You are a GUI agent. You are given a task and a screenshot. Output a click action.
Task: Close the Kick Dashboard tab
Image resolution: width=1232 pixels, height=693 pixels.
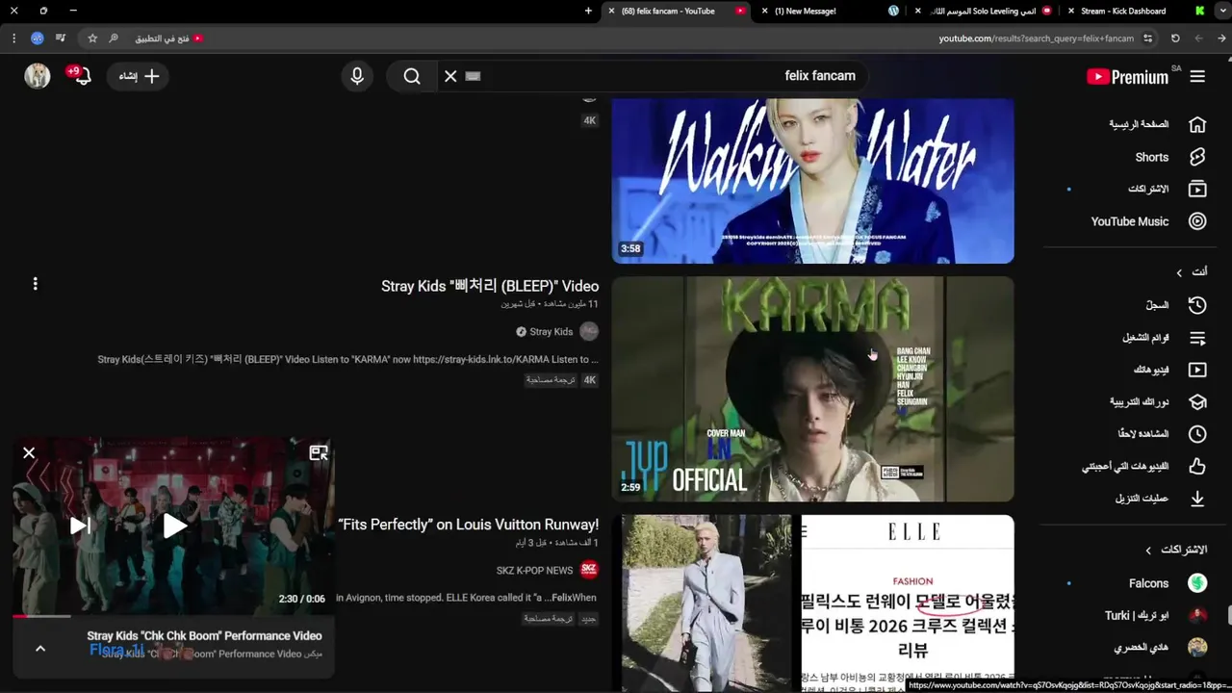click(1070, 11)
